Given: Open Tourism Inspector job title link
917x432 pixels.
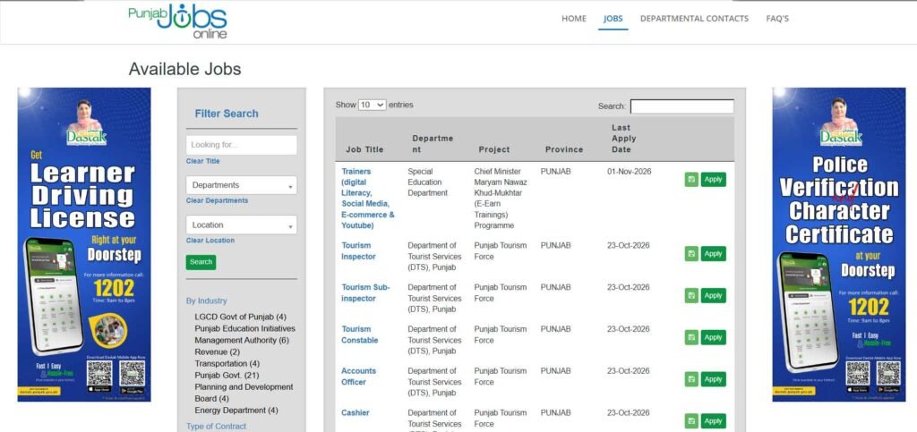Looking at the screenshot, I should [358, 251].
